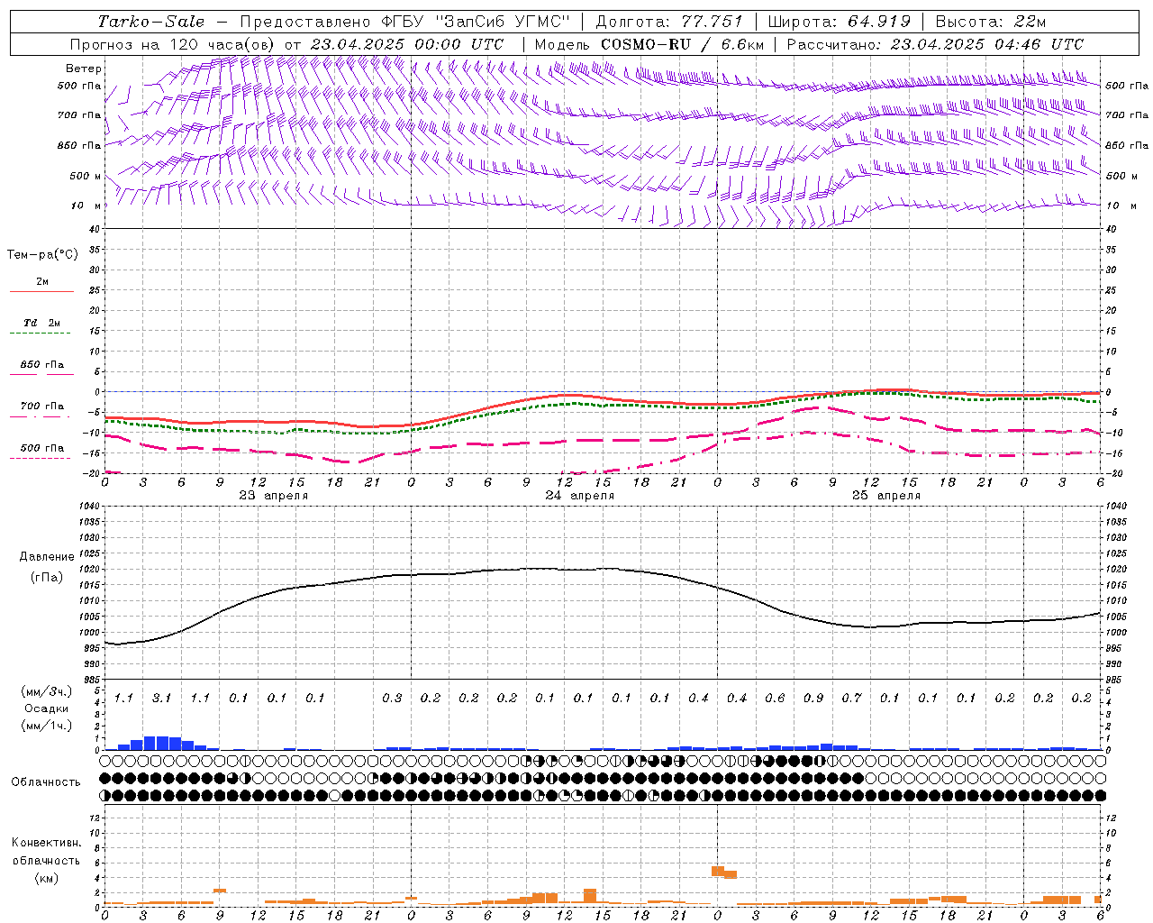The width and height of the screenshot is (1153, 923).
Task: Click the (км) unit under convective cloud label
Action: click(x=47, y=878)
